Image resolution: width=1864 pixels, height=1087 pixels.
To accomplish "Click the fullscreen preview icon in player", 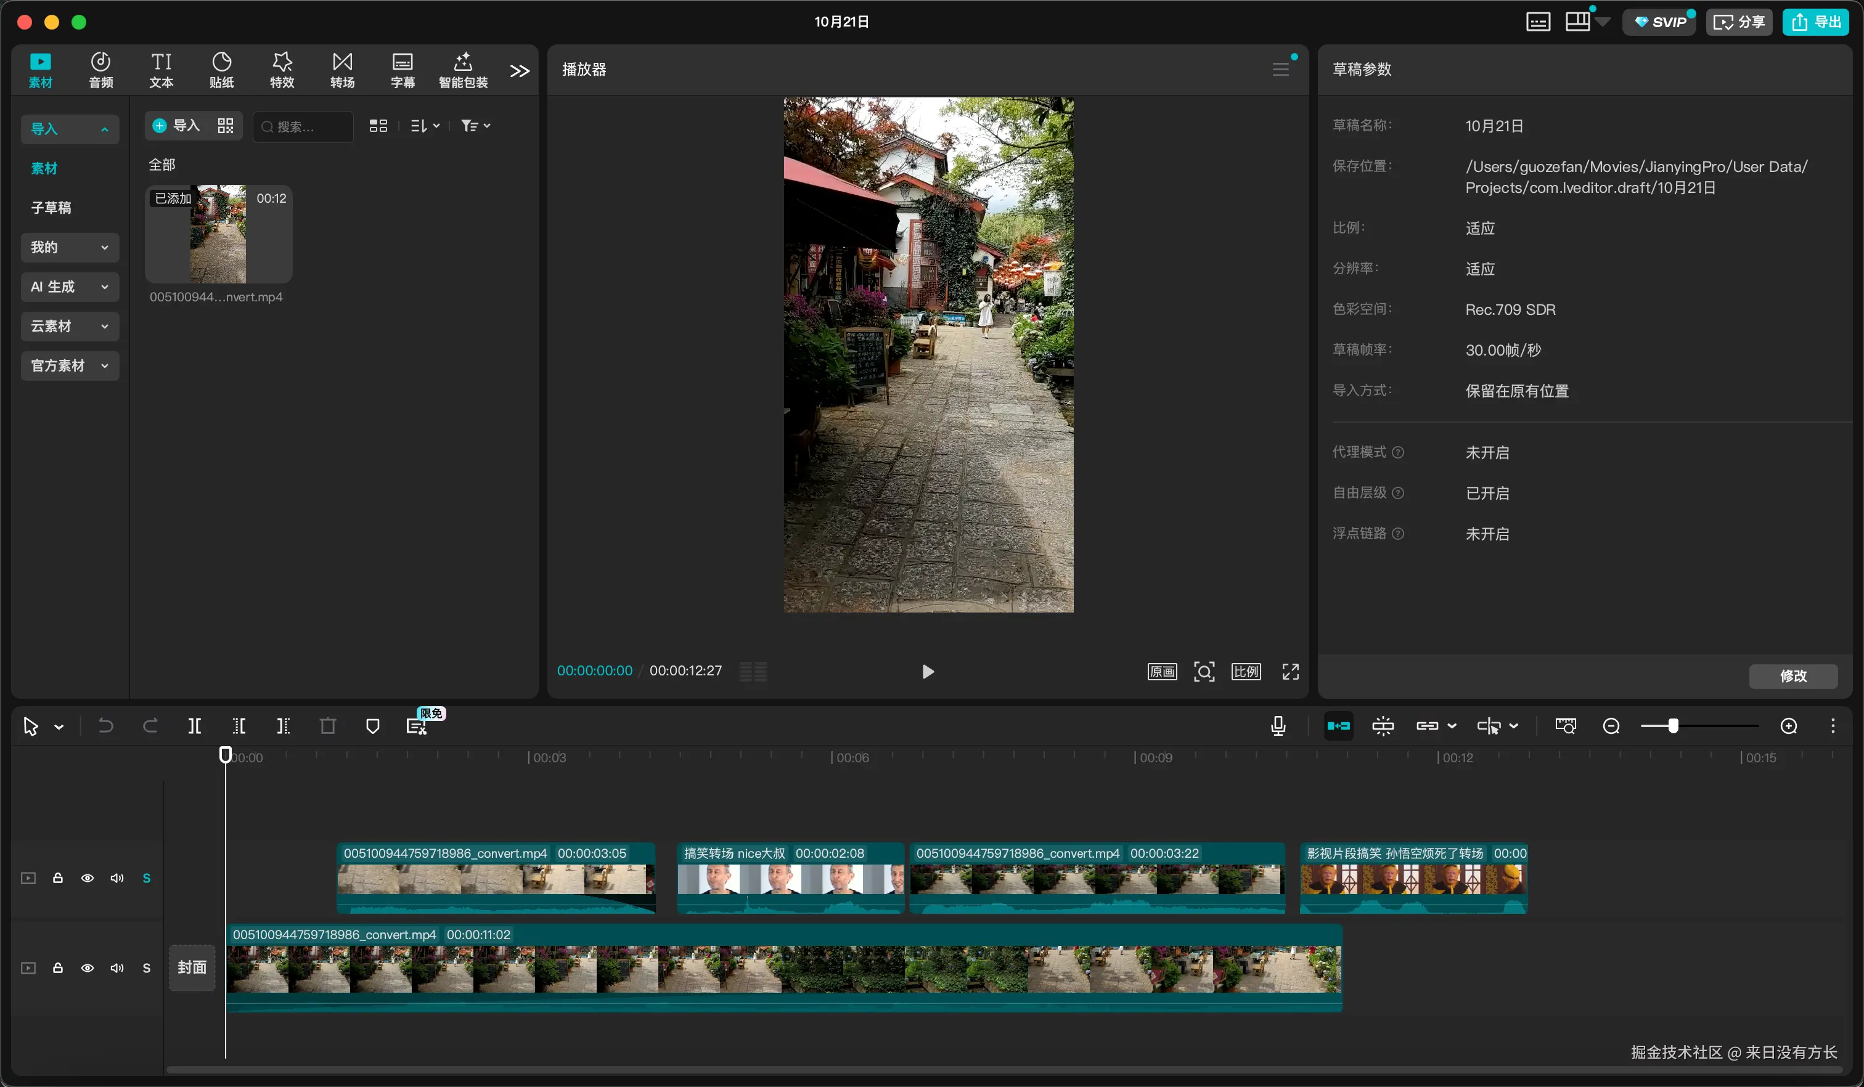I will click(1290, 672).
